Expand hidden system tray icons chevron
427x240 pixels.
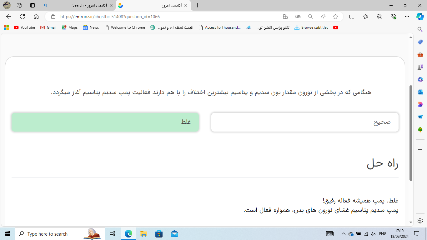click(x=343, y=234)
